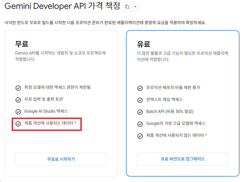The width and height of the screenshot is (242, 182).
Task: Expand the dropdown arrow next to copy icon
Action: (135, 7)
